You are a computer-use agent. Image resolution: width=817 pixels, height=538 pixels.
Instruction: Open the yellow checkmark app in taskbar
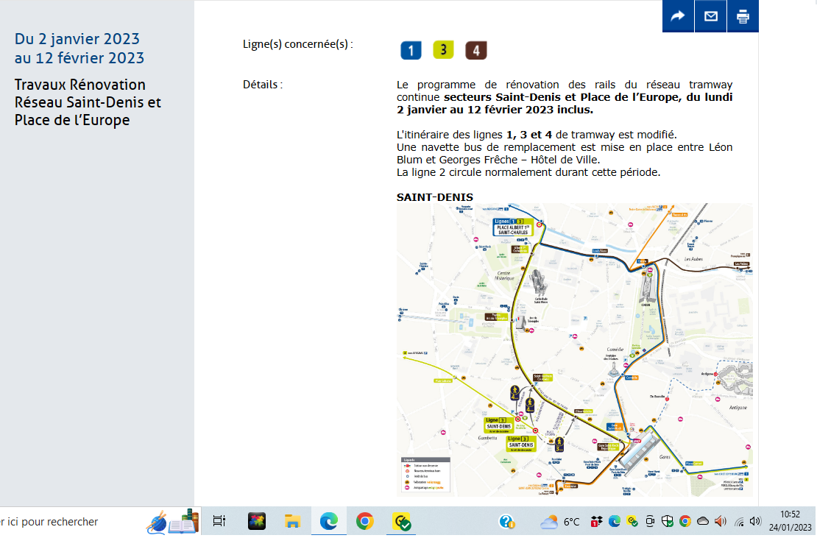coord(402,522)
